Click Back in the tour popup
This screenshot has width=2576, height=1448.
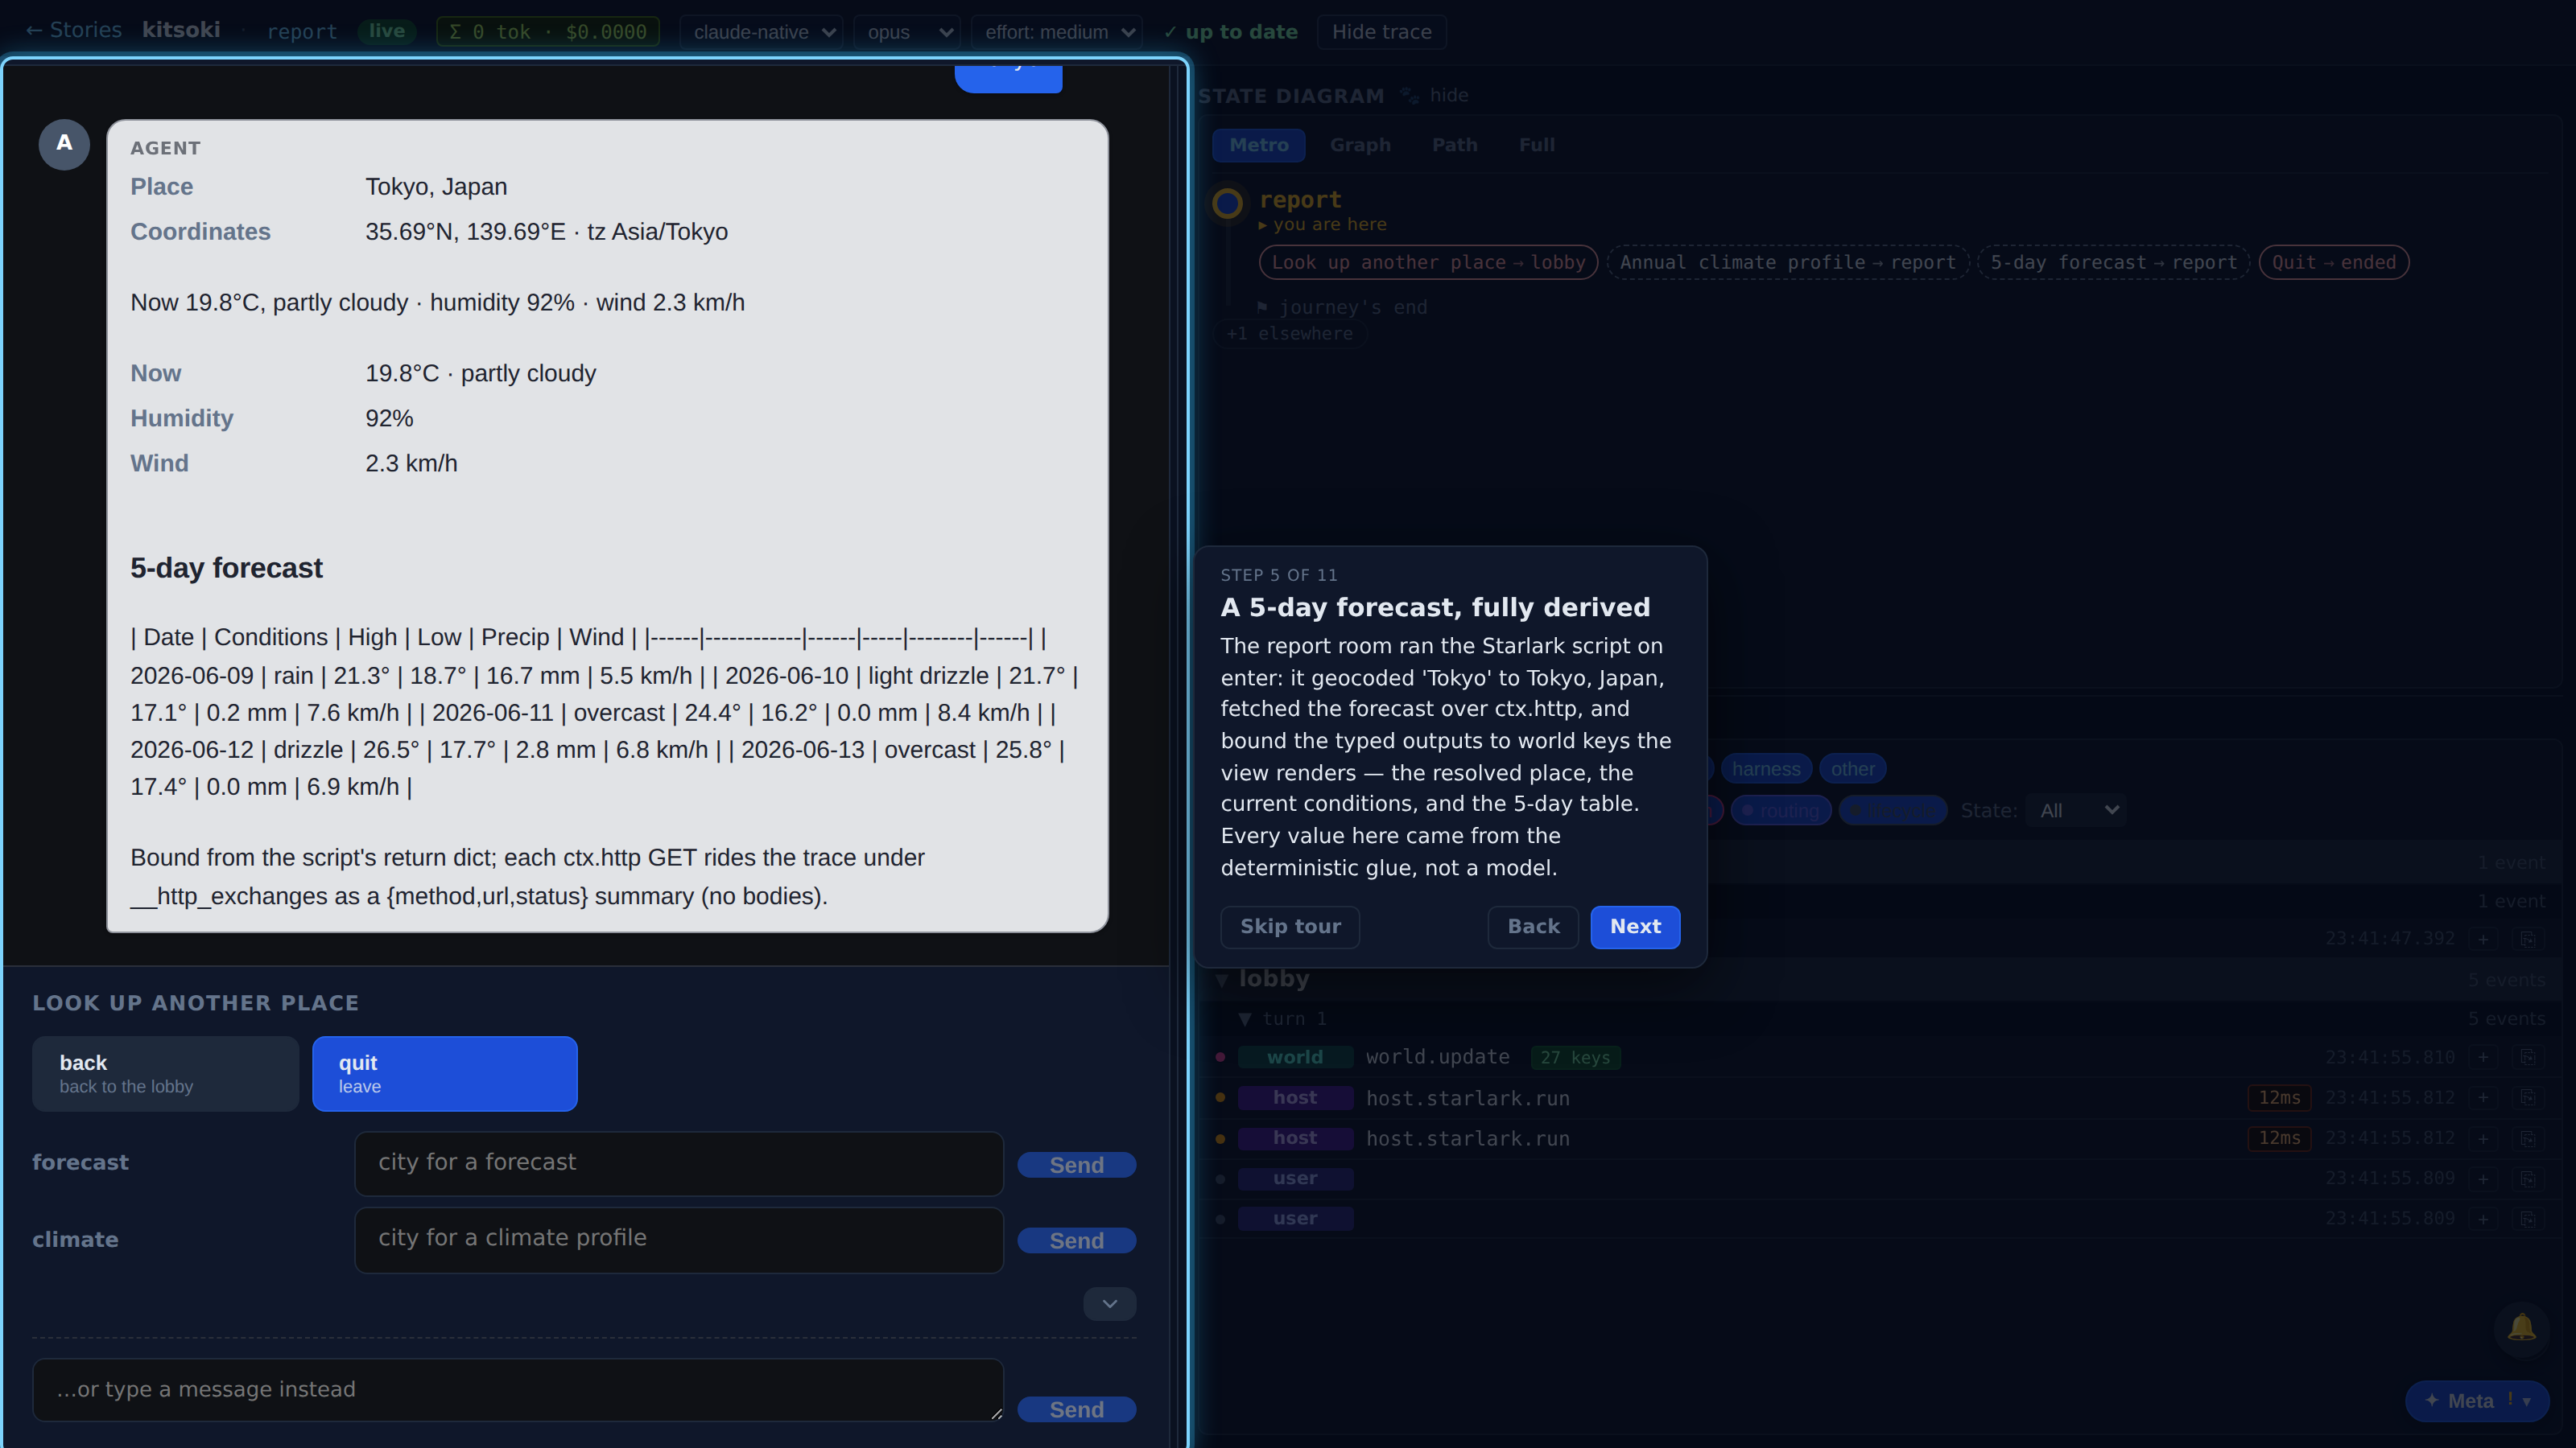pos(1533,927)
